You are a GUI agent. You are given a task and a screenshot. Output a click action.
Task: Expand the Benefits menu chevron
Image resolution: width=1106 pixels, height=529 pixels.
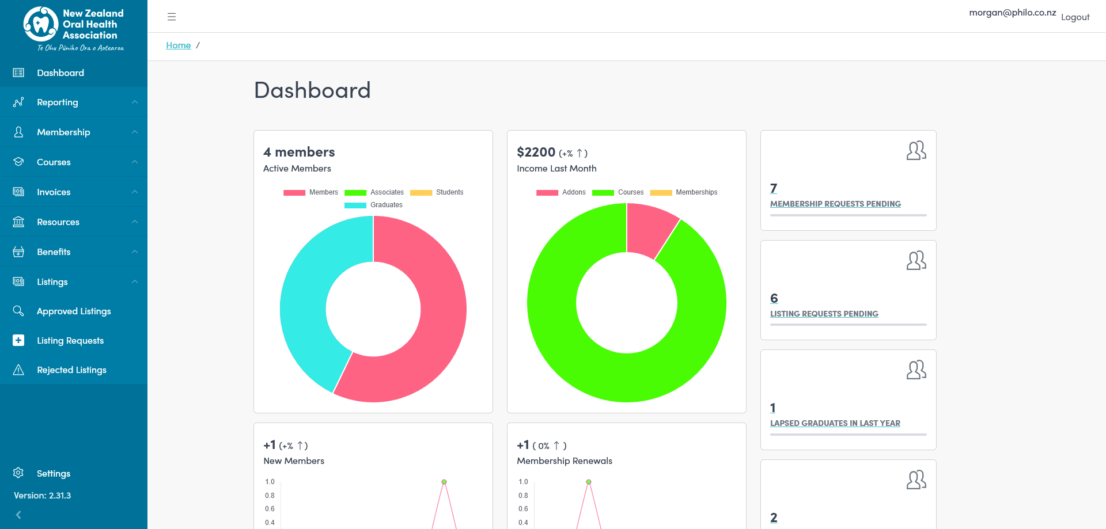coord(135,252)
